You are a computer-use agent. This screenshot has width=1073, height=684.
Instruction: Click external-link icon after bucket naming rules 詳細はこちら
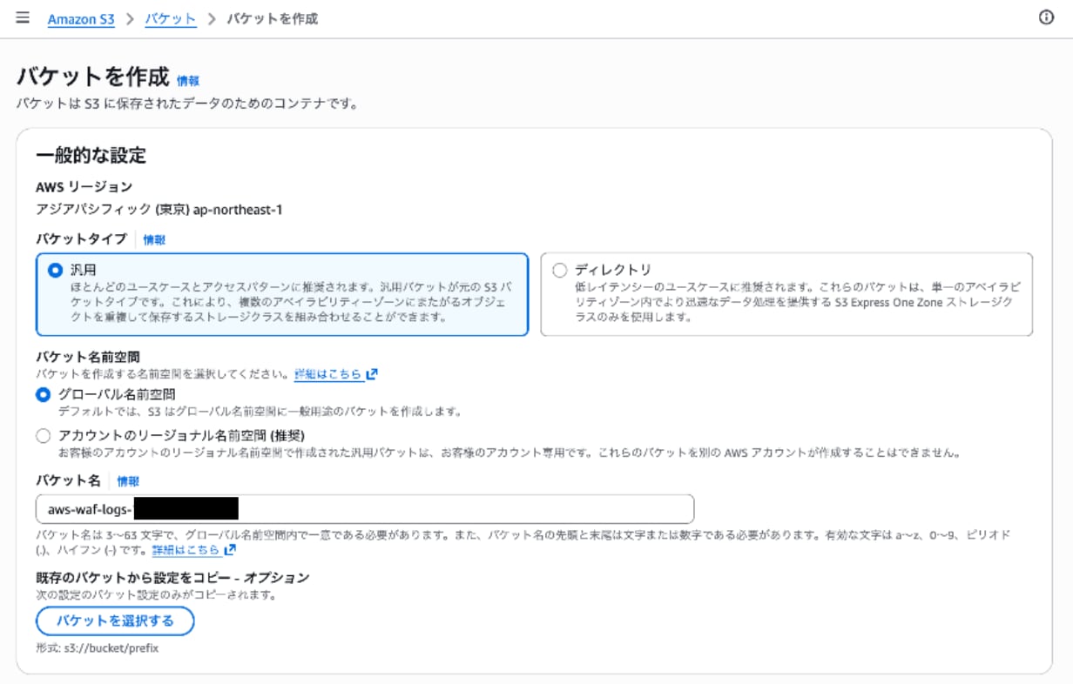(230, 550)
